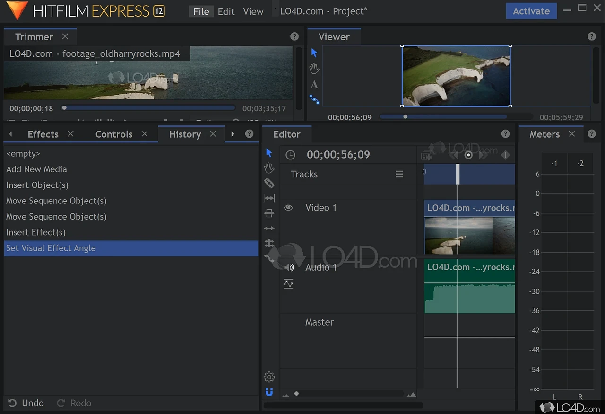Select the Viewer text tool
This screenshot has width=605, height=414.
(314, 85)
